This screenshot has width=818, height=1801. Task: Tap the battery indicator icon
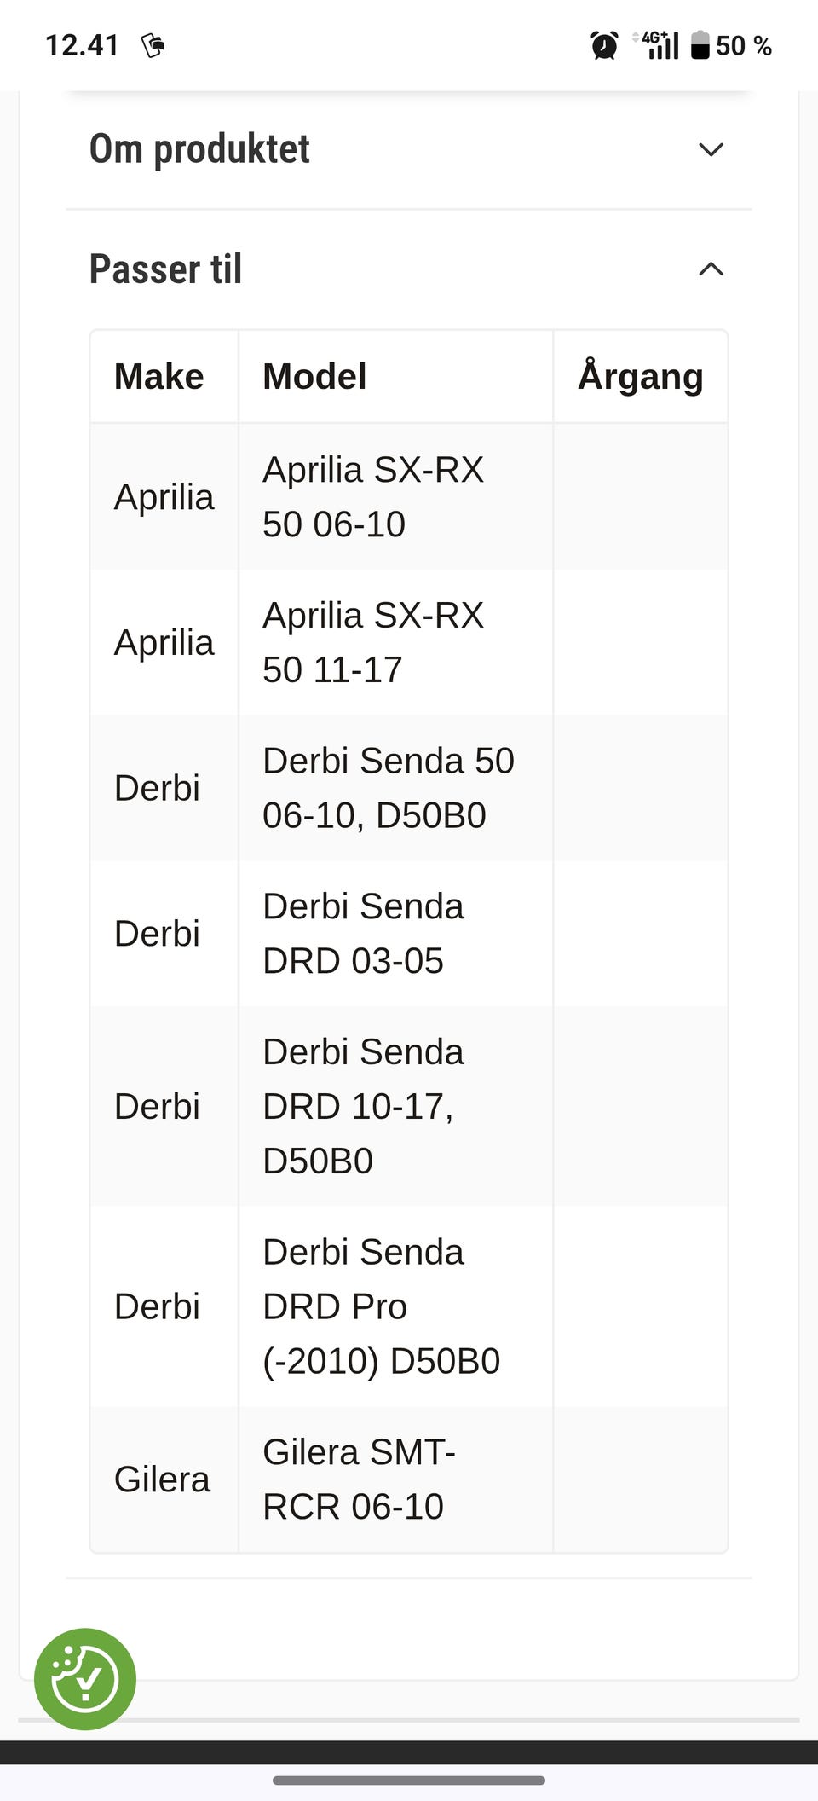click(x=700, y=45)
